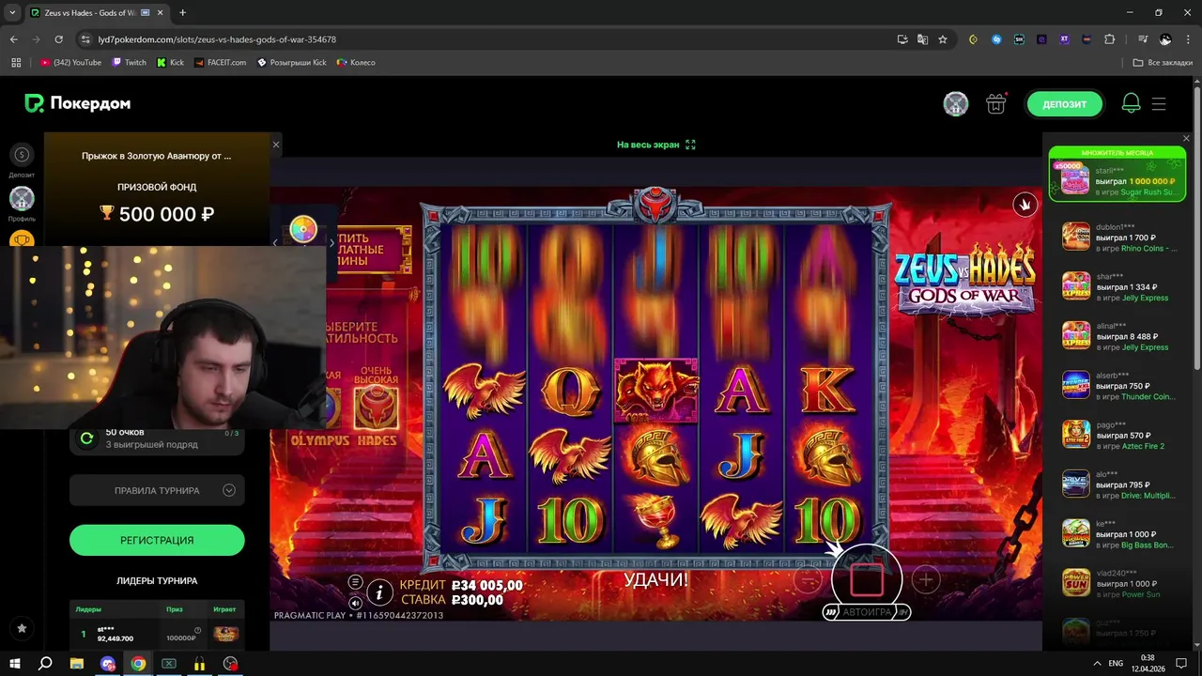Open the Розыгрыши Kick bookmark
This screenshot has width=1202, height=676.
(291, 63)
